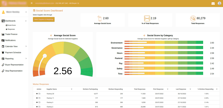Click the hamburger menu icon in header
Viewport: 223px width, 108px height.
click(x=32, y=3)
